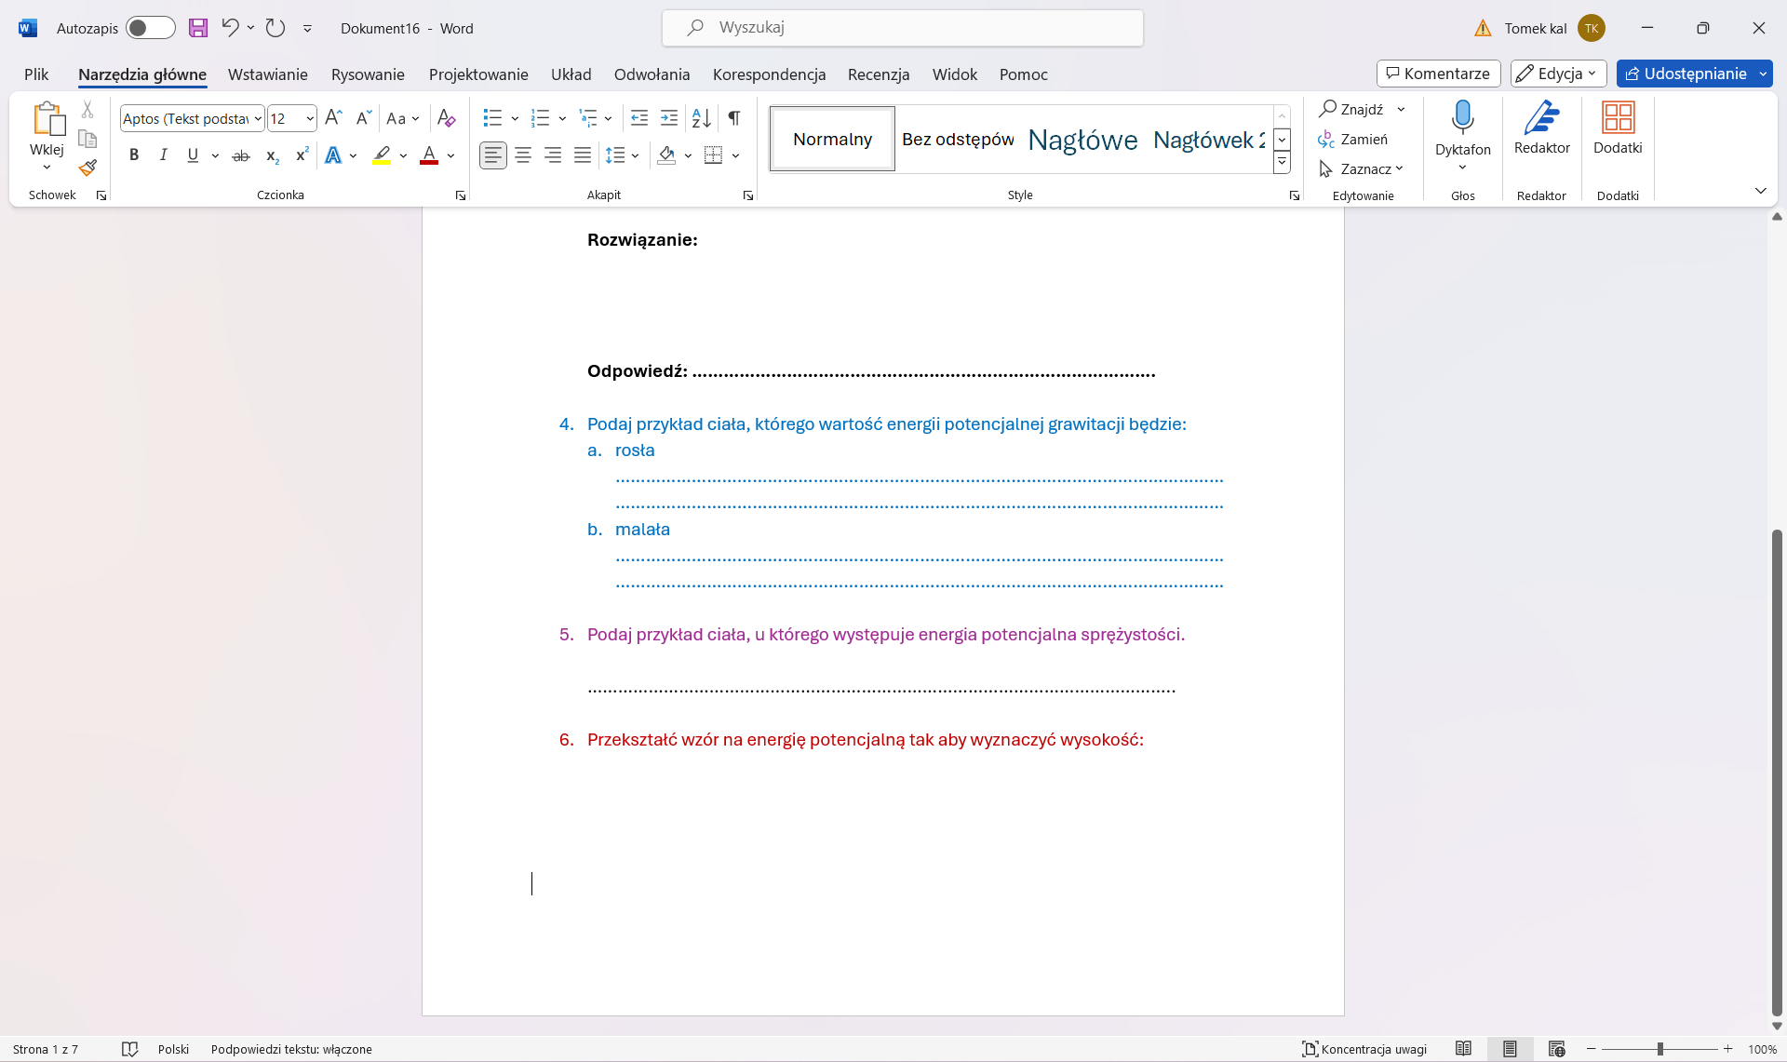Click the save document icon

198,28
